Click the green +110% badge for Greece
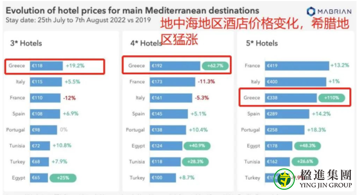The width and height of the screenshot is (357, 195). pos(331,98)
